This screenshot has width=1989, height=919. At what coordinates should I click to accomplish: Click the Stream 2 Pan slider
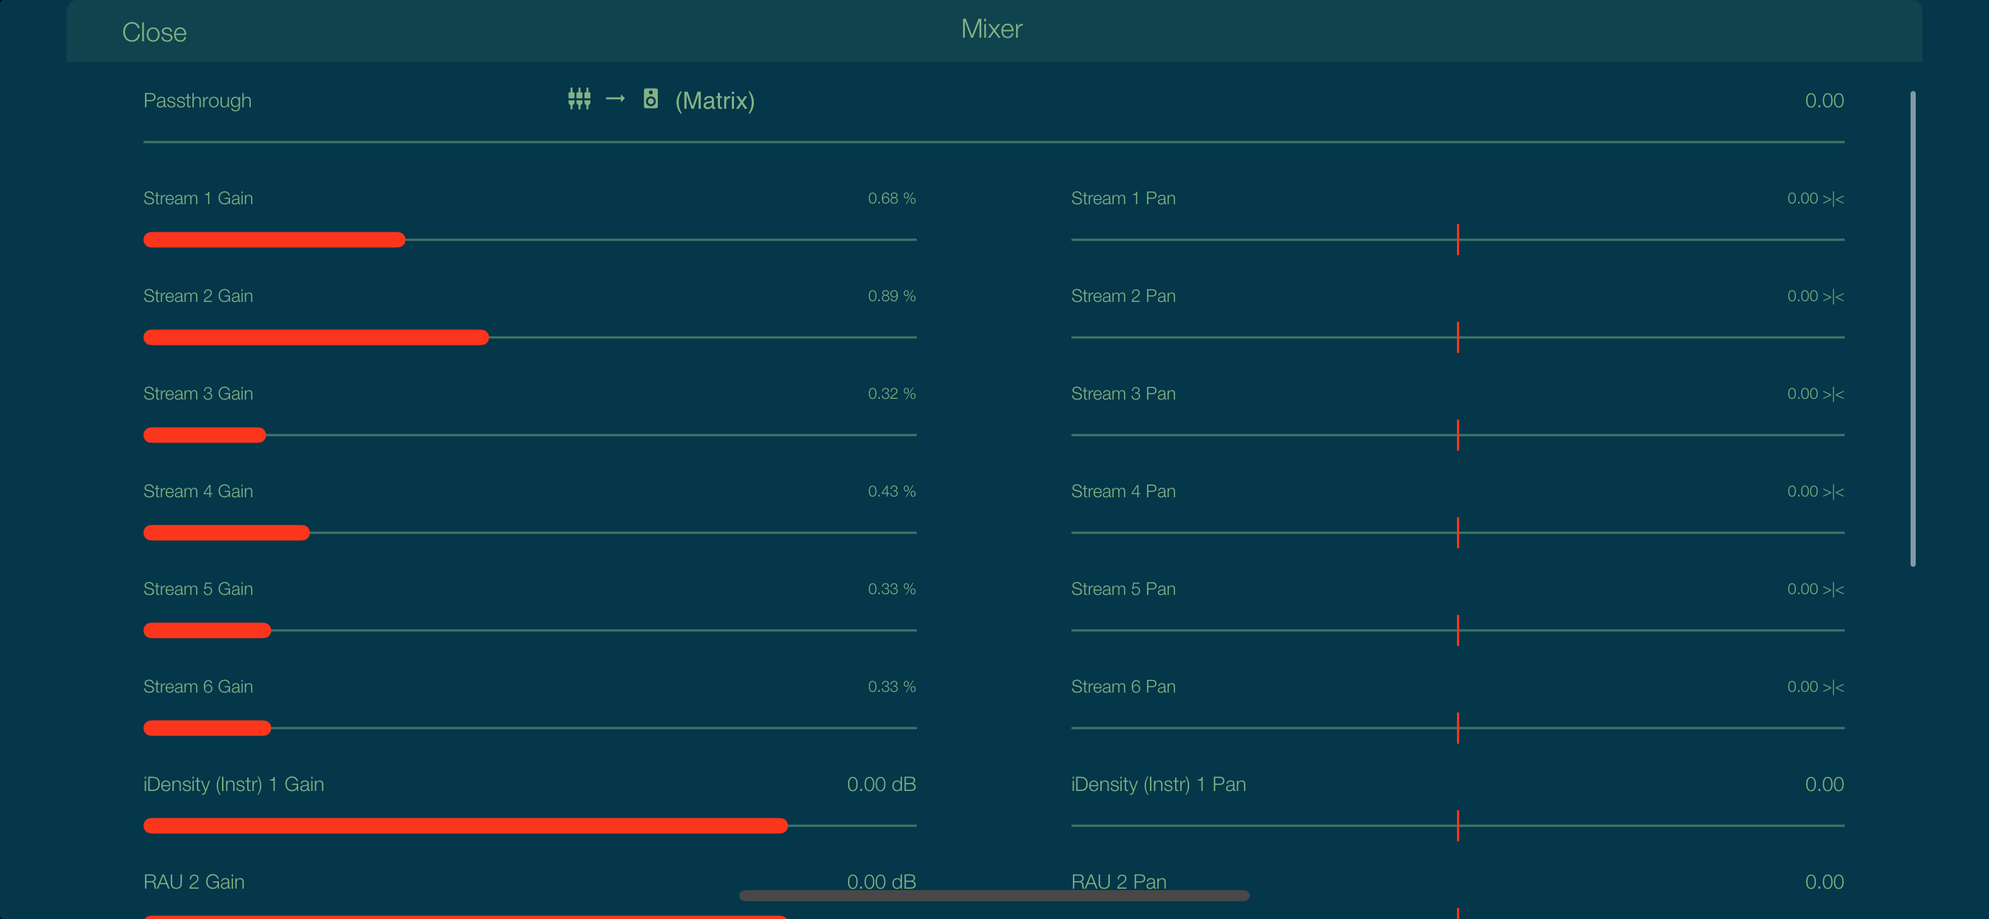1458,337
